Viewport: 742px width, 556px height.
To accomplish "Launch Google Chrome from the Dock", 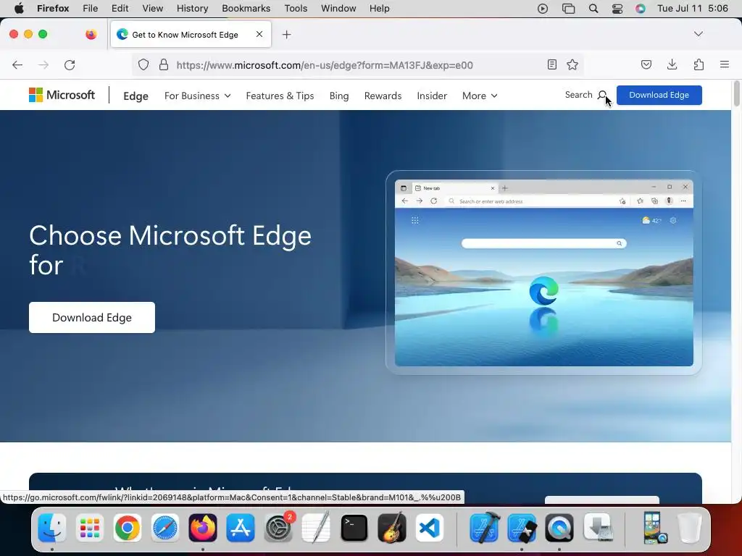I will click(128, 528).
